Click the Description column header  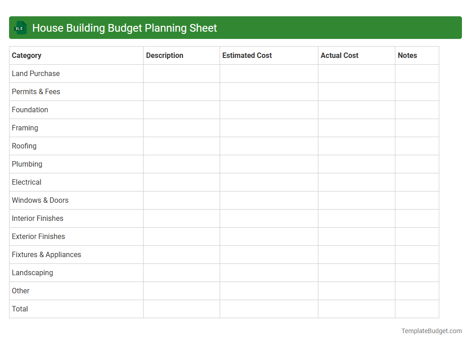164,55
